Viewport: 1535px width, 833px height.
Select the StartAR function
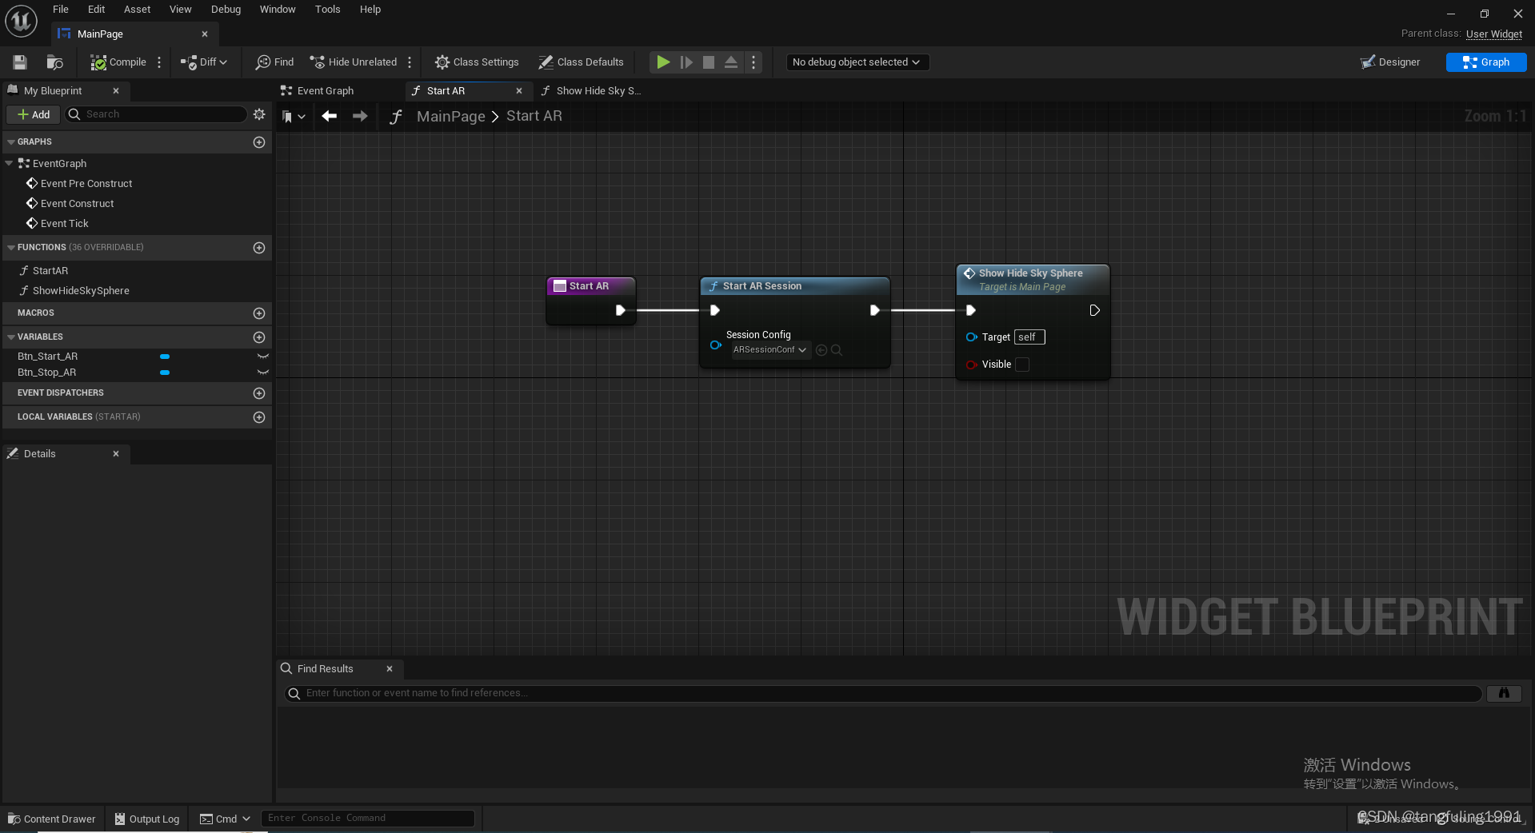[50, 271]
